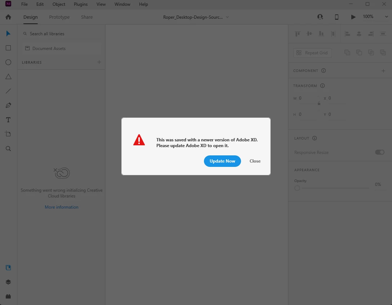Image resolution: width=392 pixels, height=305 pixels.
Task: Switch to the Design tab
Action: 31,17
